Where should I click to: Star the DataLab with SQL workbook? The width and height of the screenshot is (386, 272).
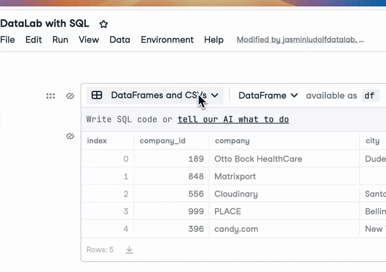coord(104,24)
